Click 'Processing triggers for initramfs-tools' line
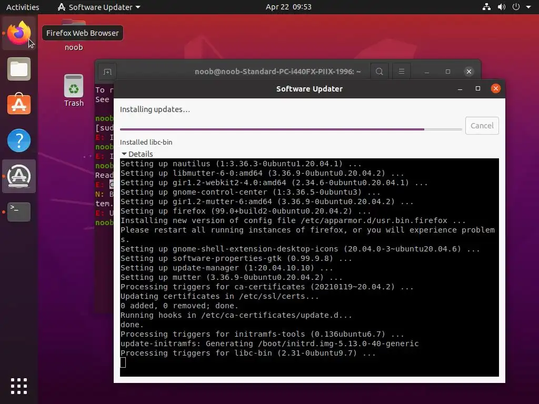Image resolution: width=539 pixels, height=404 pixels. [262, 334]
